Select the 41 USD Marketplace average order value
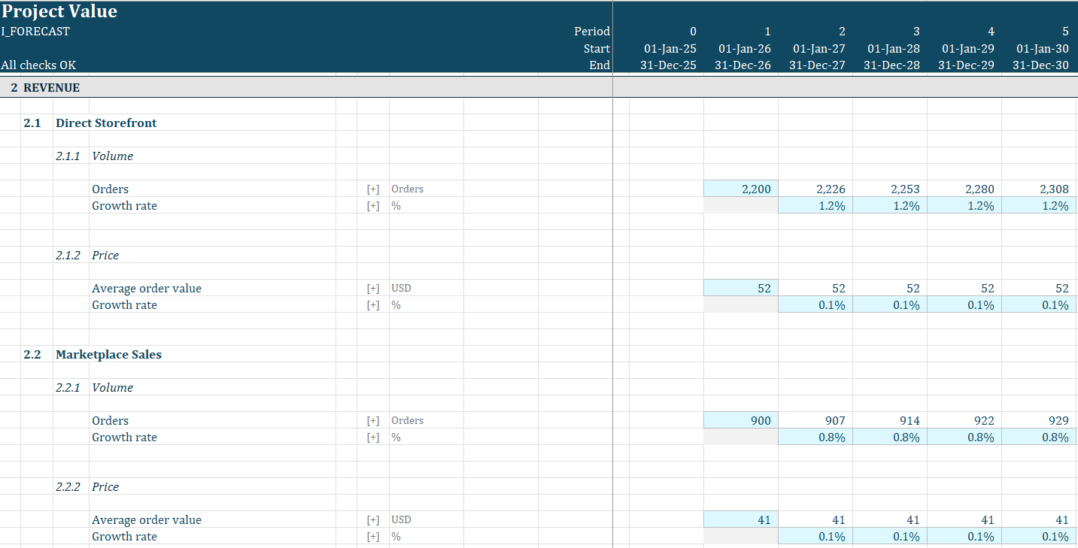This screenshot has height=548, width=1078. click(x=741, y=519)
